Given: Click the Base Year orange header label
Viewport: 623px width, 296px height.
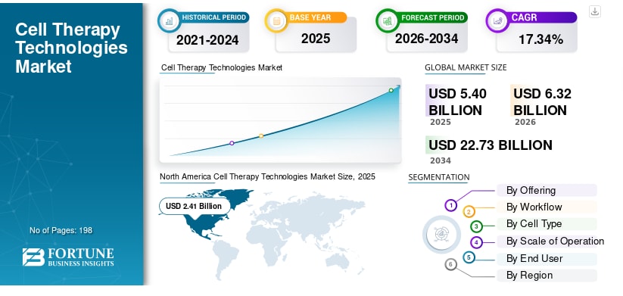Looking at the screenshot, I should pos(310,18).
